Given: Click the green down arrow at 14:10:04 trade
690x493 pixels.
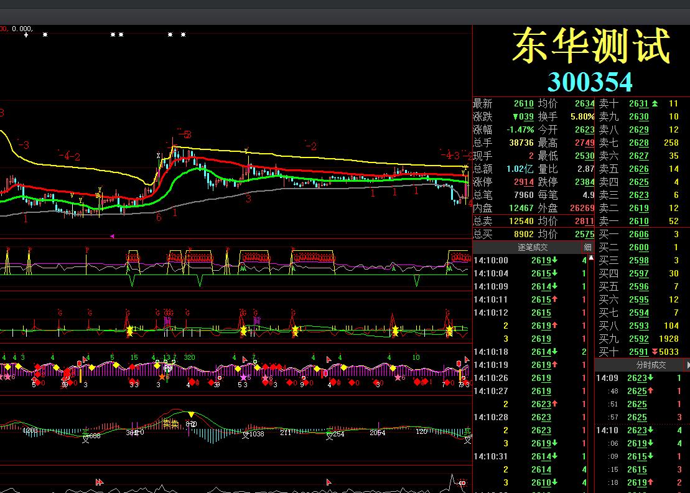Looking at the screenshot, I should (554, 273).
